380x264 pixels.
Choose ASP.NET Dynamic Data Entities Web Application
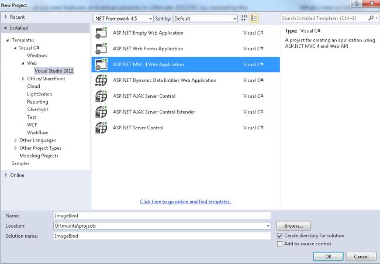(186, 80)
